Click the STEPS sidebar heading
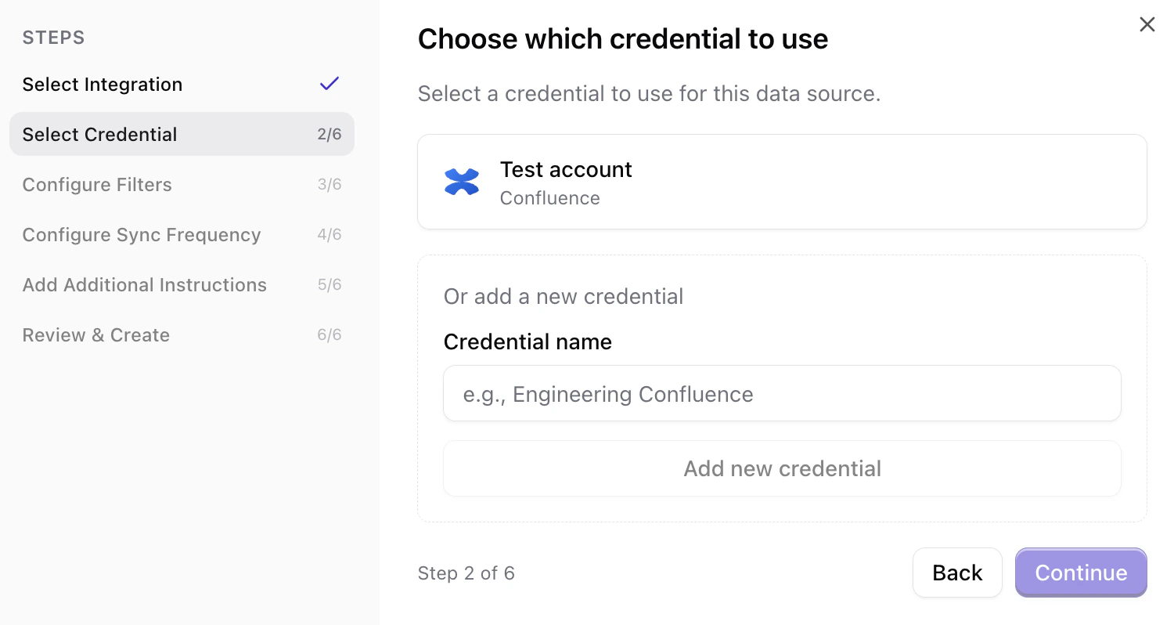1174x625 pixels. [53, 37]
